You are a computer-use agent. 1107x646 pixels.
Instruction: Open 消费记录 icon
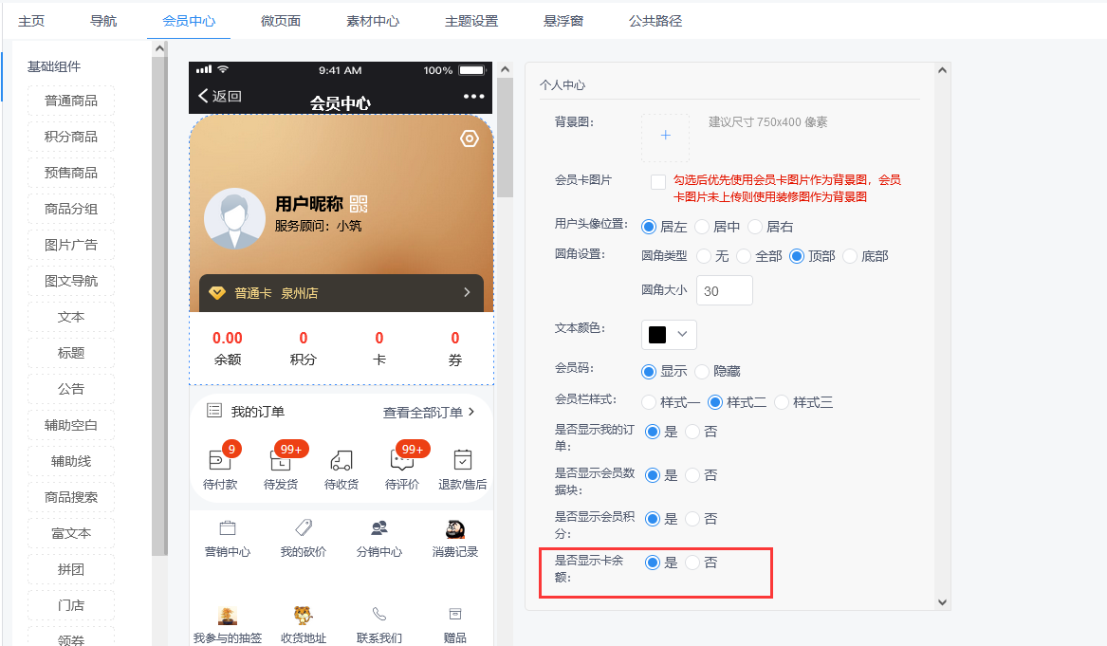455,528
